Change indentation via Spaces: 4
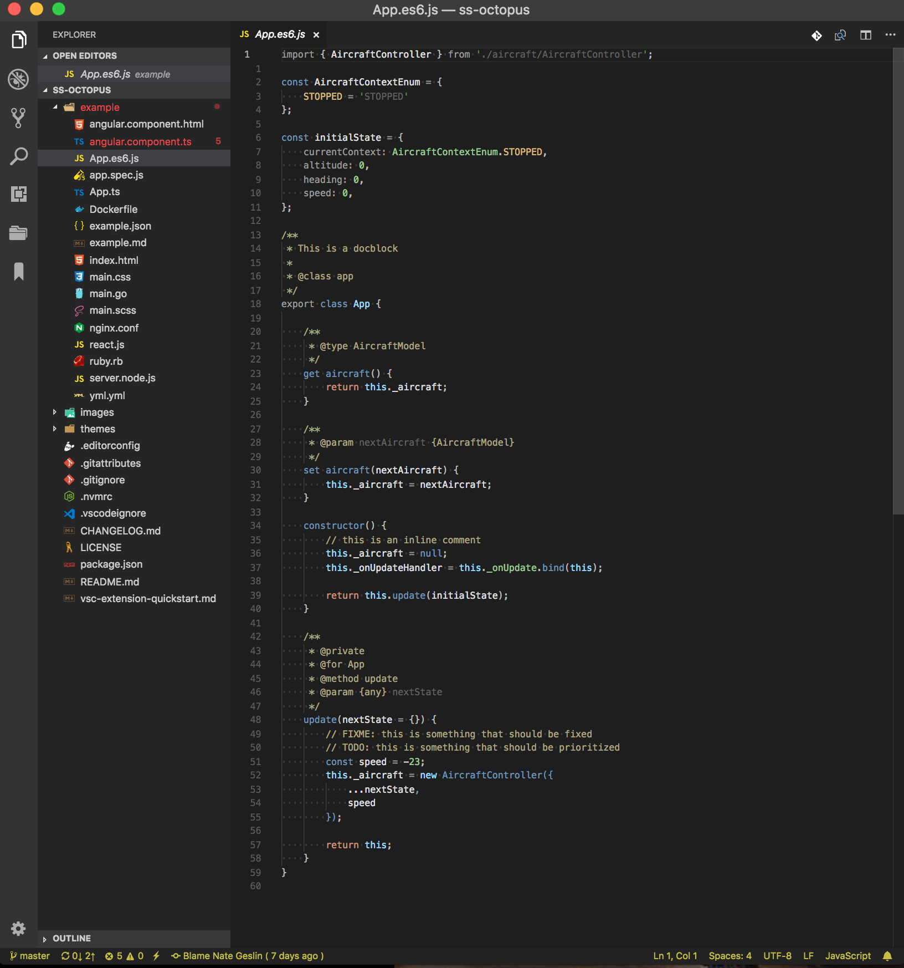This screenshot has height=968, width=904. point(730,956)
